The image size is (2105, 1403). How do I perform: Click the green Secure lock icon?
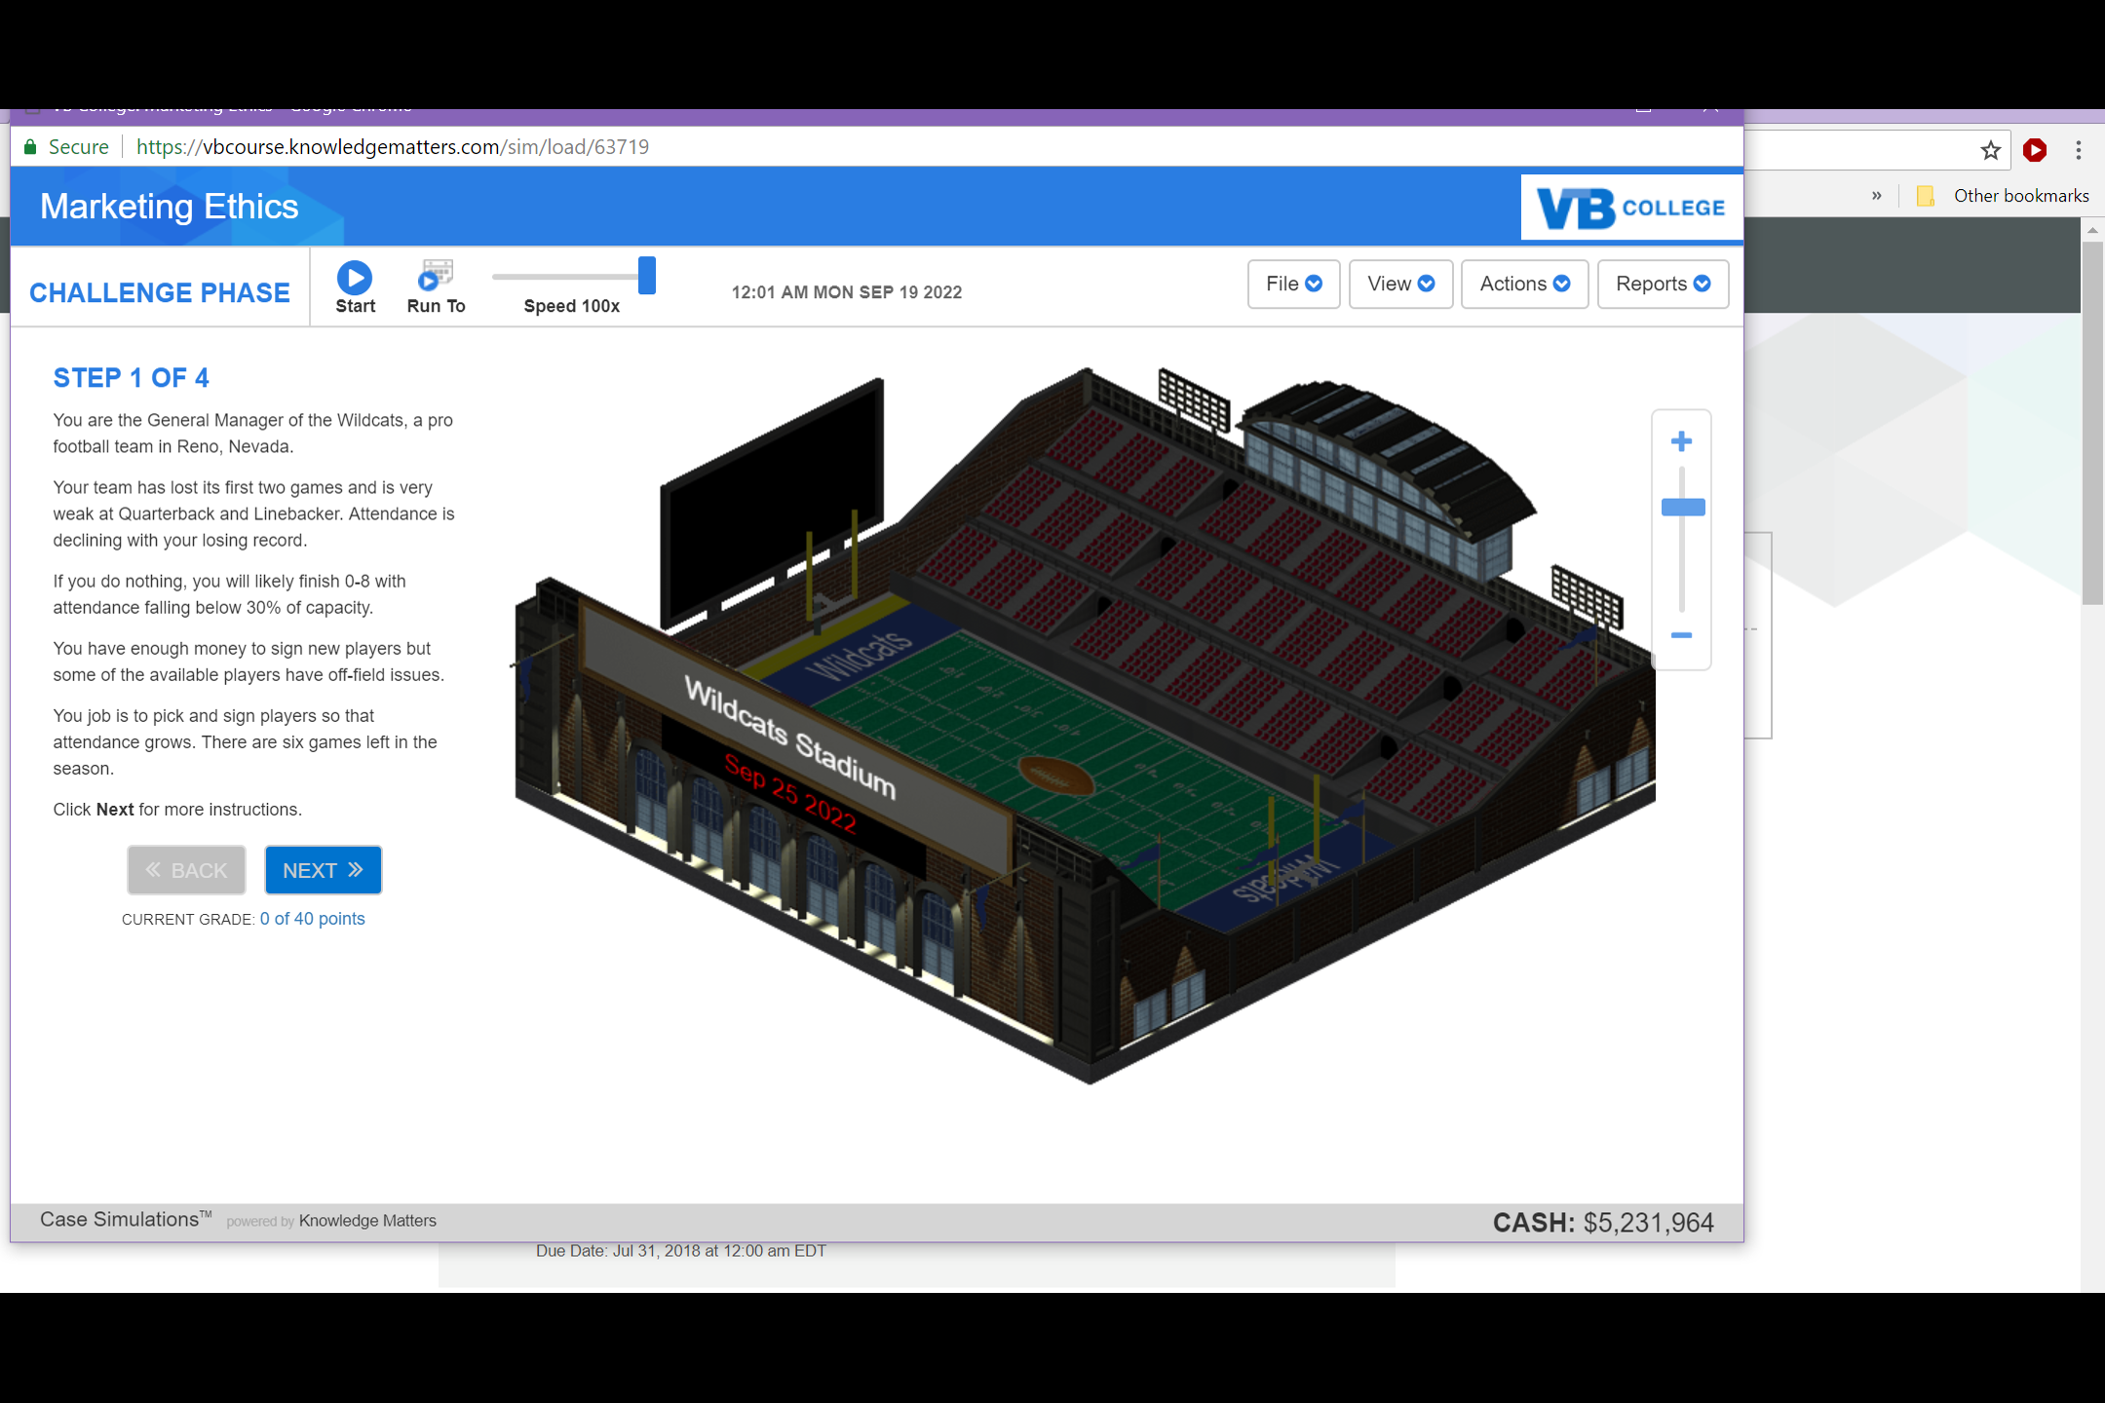click(30, 147)
